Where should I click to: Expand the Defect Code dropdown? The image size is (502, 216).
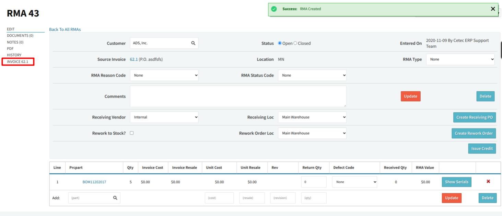pos(354,182)
